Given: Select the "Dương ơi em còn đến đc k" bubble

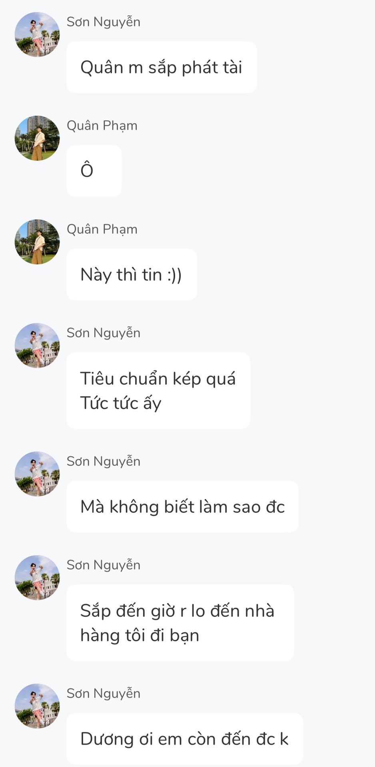Looking at the screenshot, I should (184, 739).
